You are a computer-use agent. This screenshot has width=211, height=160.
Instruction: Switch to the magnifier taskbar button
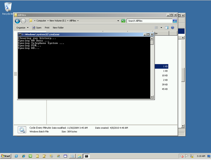point(73,156)
